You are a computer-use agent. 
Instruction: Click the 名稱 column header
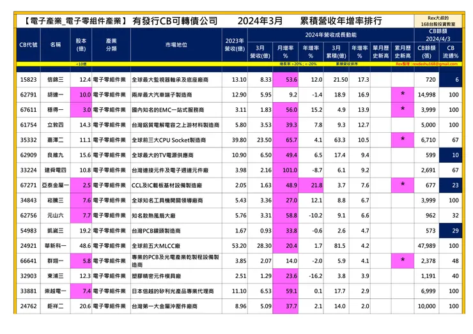point(56,45)
